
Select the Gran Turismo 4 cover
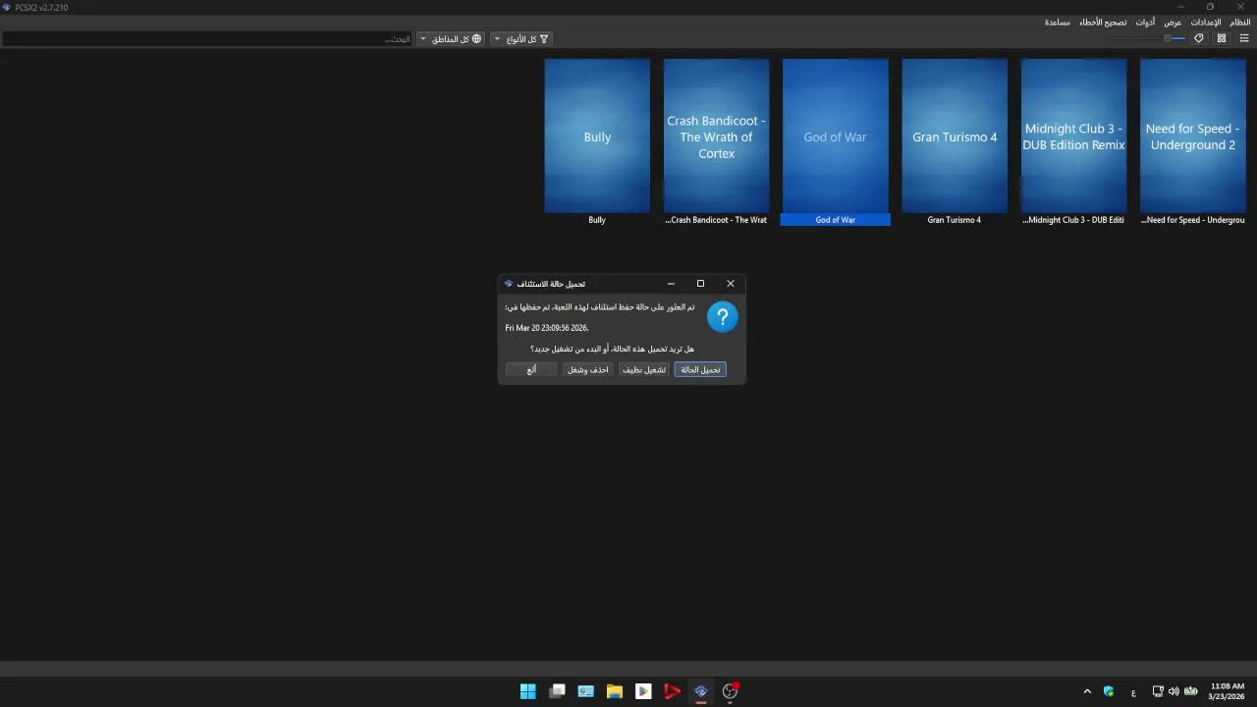click(955, 136)
